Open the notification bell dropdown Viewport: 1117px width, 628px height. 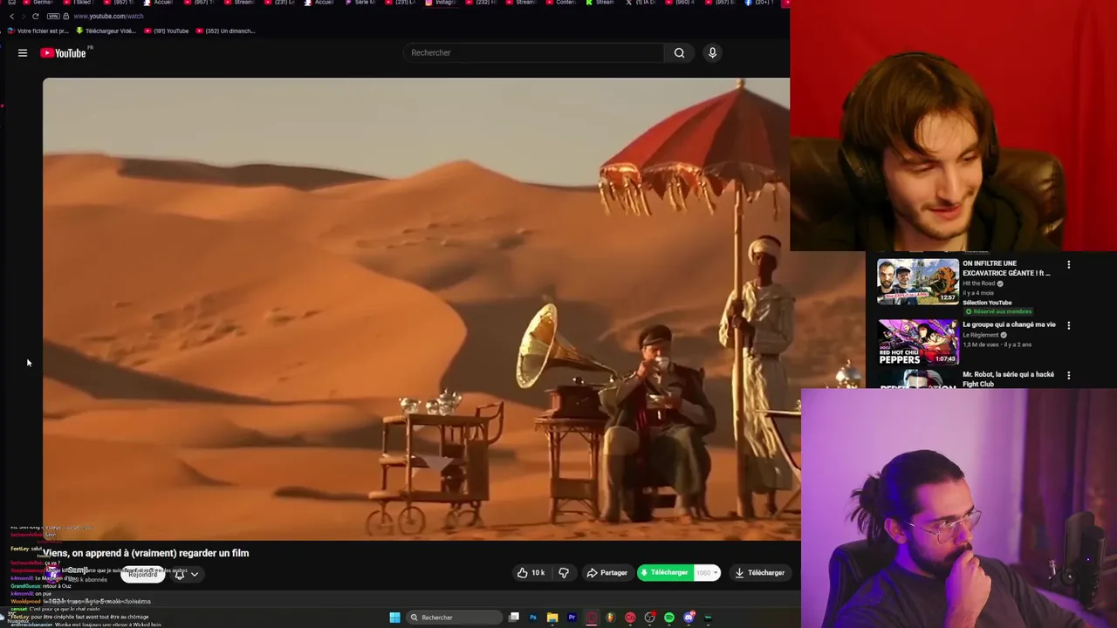186,574
